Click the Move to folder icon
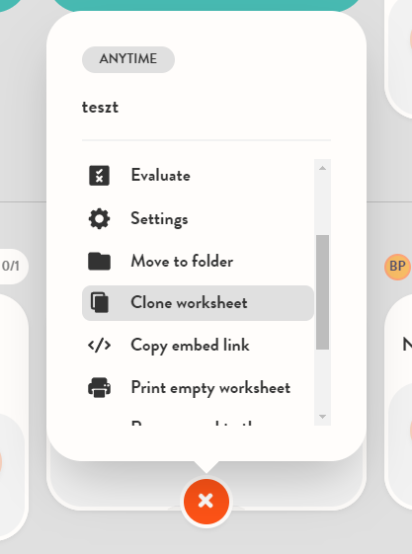The width and height of the screenshot is (412, 554). [99, 262]
